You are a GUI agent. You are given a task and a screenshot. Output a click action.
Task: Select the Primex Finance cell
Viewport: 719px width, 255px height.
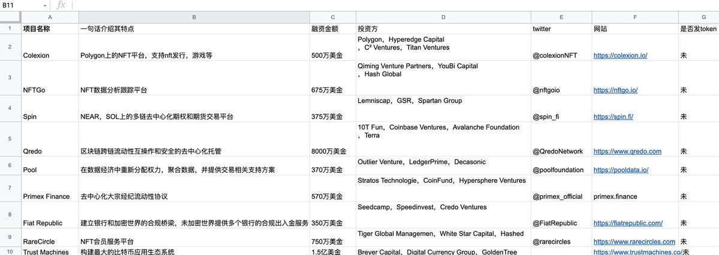pyautogui.click(x=49, y=188)
